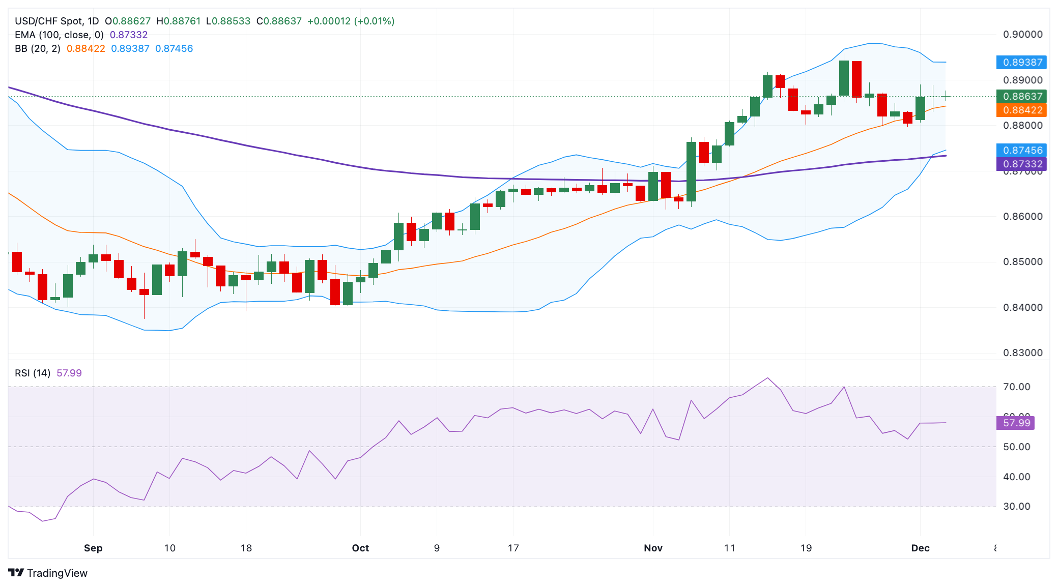Click the Oct label on time axis
1058x587 pixels.
tap(360, 548)
